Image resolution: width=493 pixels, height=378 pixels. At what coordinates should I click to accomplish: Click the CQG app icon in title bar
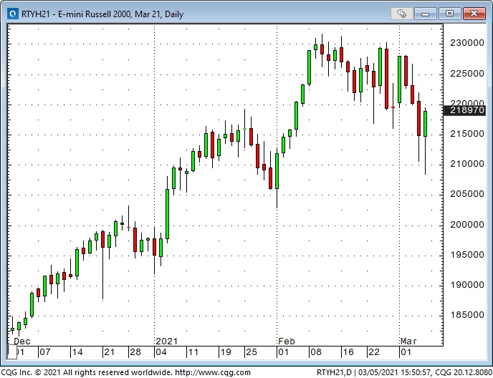coord(13,14)
